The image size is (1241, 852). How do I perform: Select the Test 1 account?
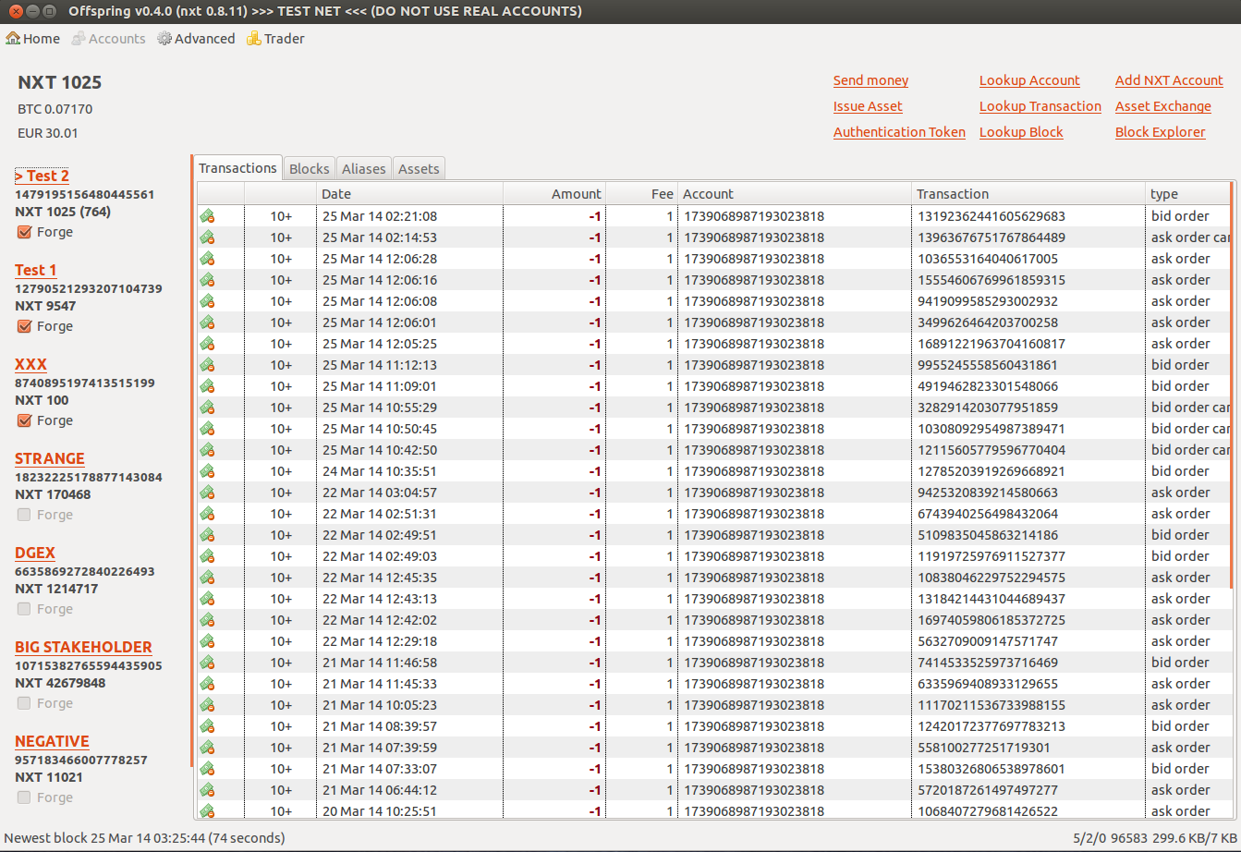36,270
